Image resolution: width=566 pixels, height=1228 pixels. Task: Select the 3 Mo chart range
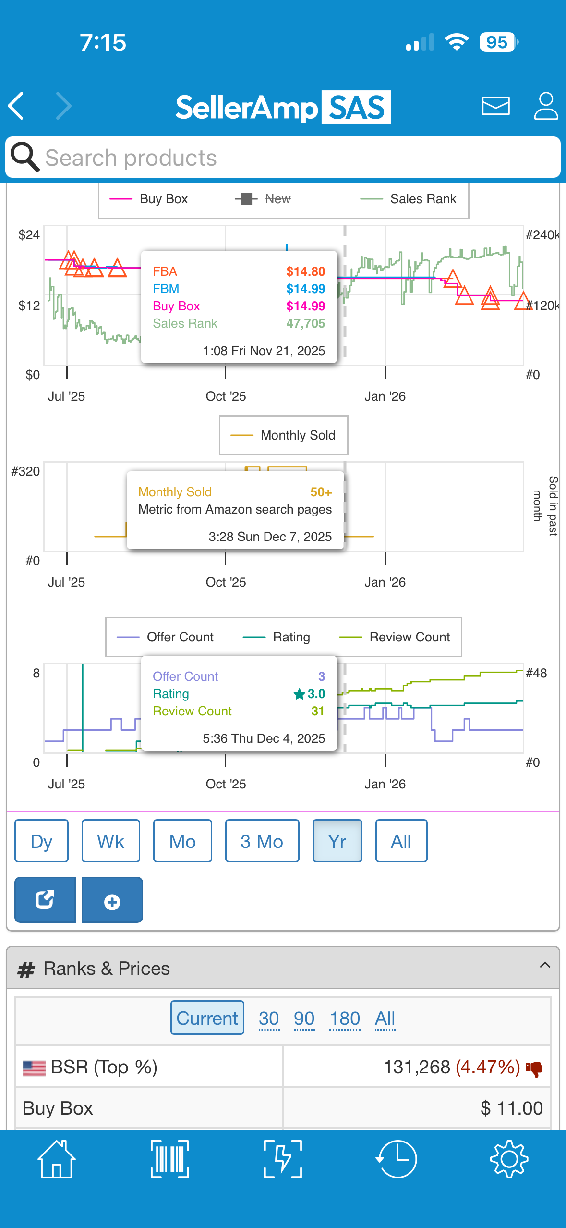[262, 841]
